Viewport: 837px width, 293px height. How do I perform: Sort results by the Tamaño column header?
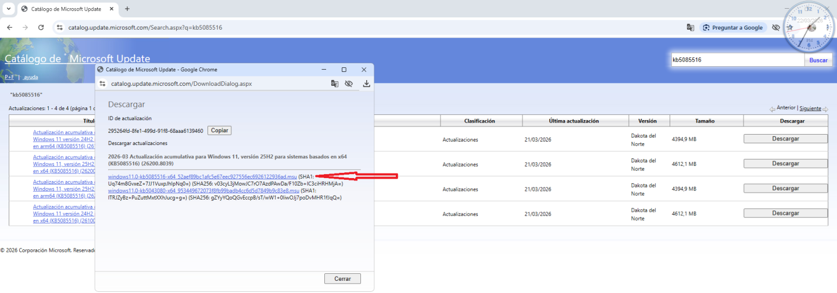click(x=704, y=121)
